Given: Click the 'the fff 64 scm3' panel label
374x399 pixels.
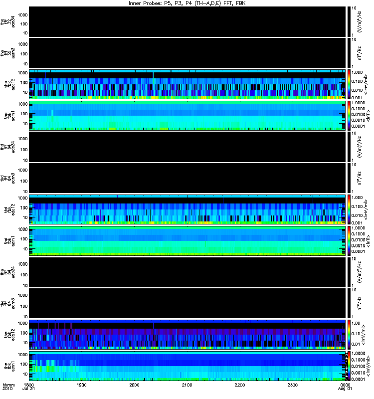Looking at the screenshot, I should click(x=8, y=303).
